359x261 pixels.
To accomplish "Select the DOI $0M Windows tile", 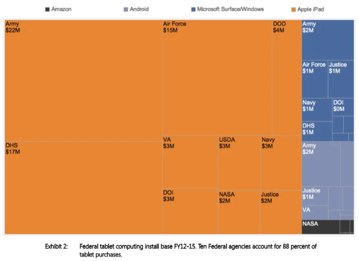I will [x=343, y=107].
